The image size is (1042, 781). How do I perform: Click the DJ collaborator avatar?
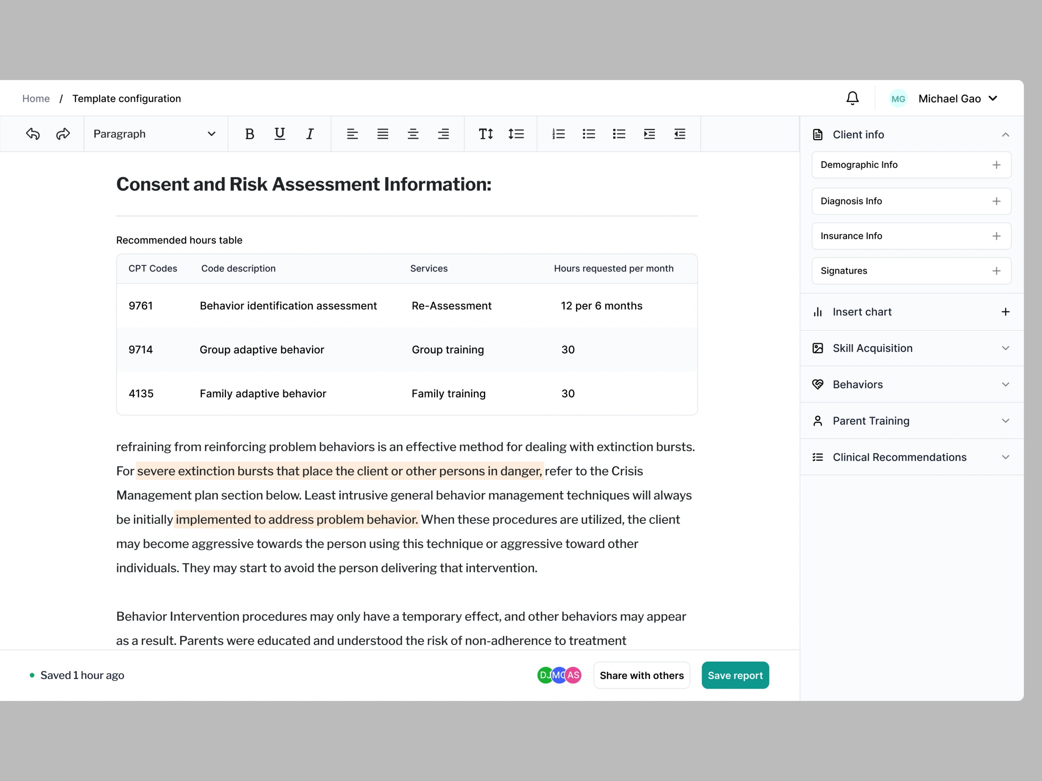tap(544, 675)
